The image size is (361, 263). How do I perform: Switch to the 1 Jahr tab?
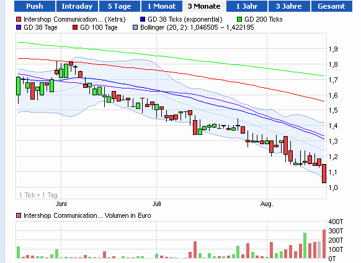click(x=247, y=6)
